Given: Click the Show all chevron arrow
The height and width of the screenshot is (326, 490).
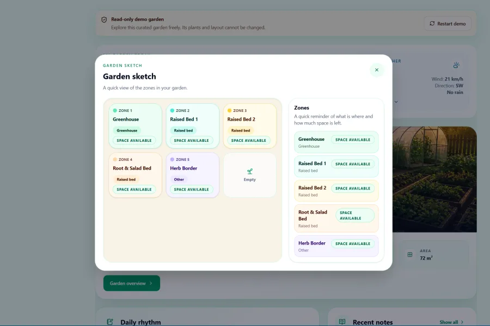Looking at the screenshot, I should 462,322.
